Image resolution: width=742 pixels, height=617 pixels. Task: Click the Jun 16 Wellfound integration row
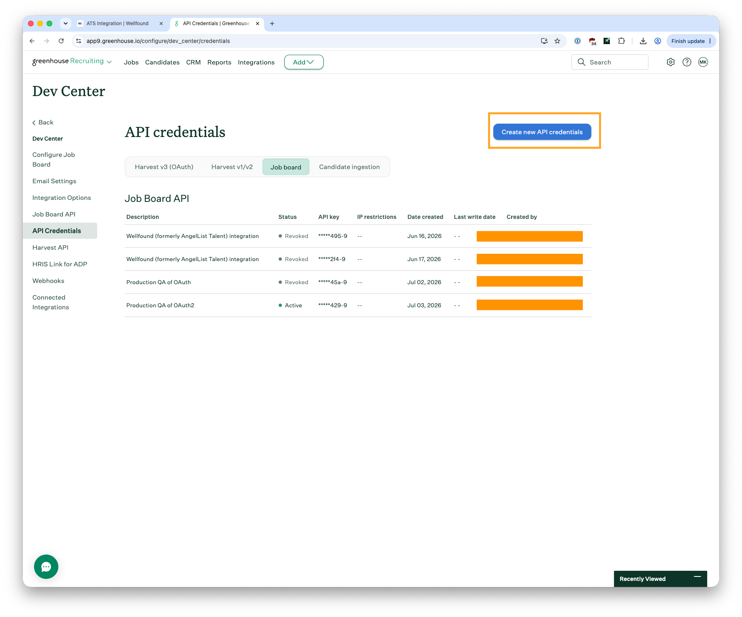tap(358, 236)
